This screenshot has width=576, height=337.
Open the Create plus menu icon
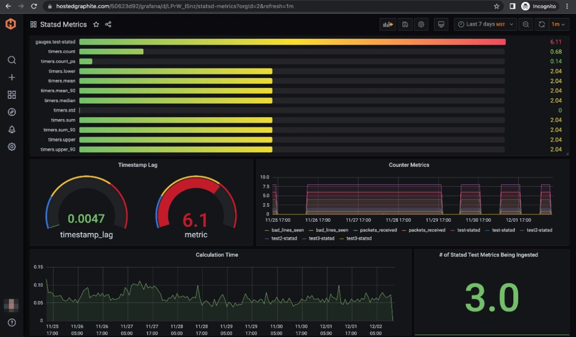[x=12, y=77]
